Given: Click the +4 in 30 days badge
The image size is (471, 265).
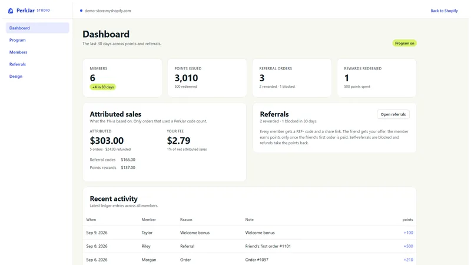Looking at the screenshot, I should pyautogui.click(x=102, y=87).
